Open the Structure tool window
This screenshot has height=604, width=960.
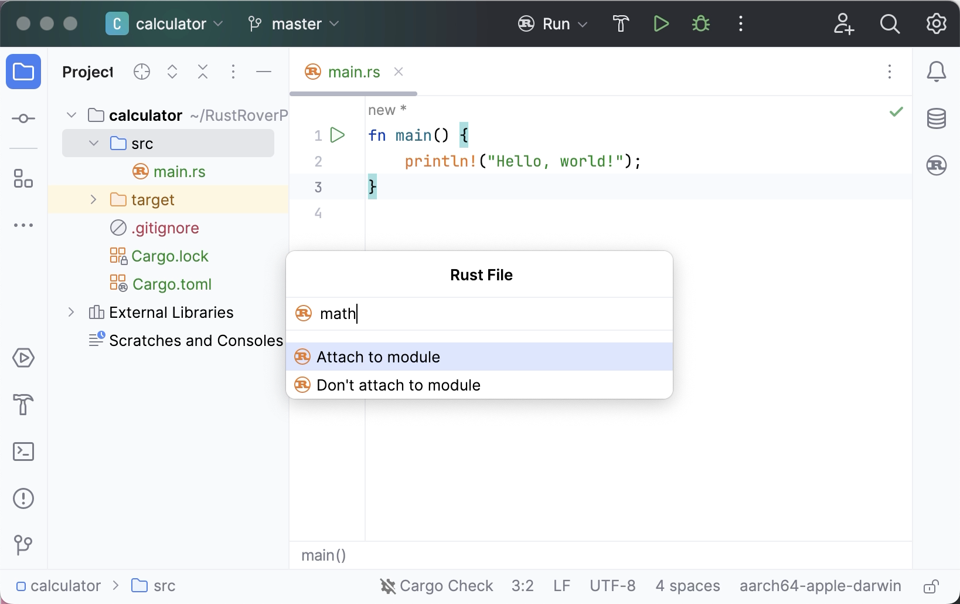pos(23,178)
